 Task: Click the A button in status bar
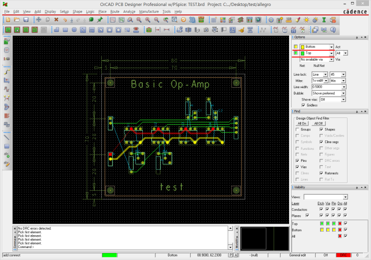236,255
